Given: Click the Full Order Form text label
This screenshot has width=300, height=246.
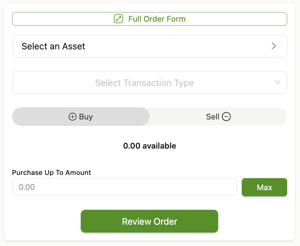Looking at the screenshot, I should 157,19.
